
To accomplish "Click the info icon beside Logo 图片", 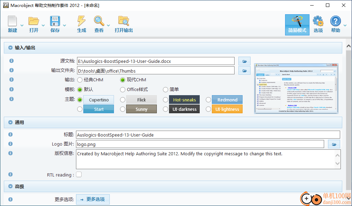I will click(x=10, y=144).
